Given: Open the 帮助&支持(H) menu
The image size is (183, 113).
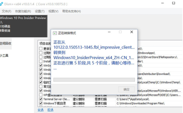Looking at the screenshot, I should 71,11.
